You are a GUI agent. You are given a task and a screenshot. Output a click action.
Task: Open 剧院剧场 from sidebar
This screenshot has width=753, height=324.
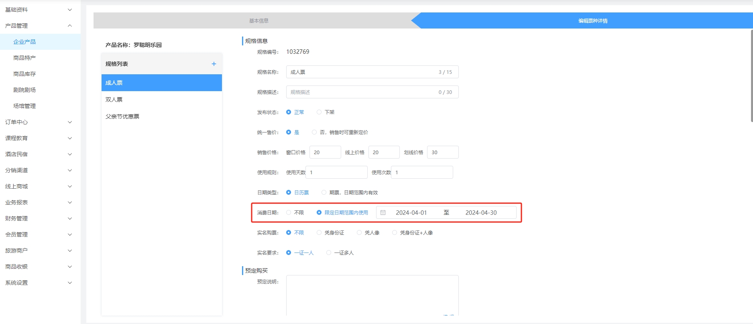pyautogui.click(x=24, y=90)
